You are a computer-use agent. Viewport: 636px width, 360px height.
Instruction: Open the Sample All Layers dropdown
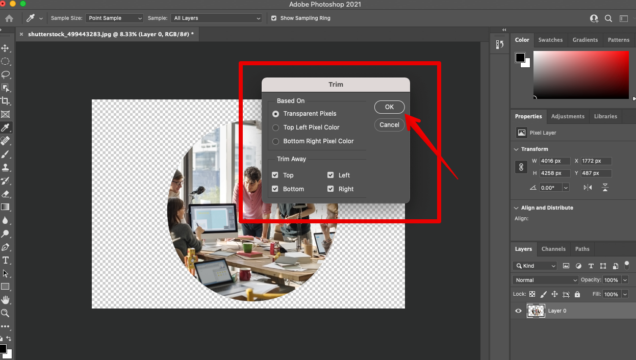pyautogui.click(x=216, y=18)
